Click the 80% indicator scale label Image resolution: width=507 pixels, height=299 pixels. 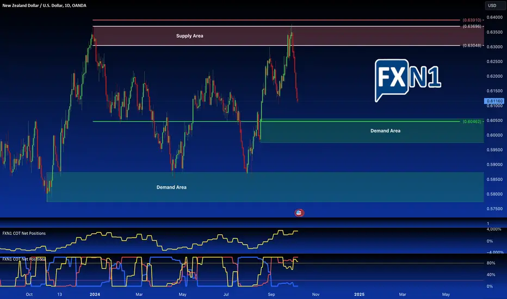tap(491, 263)
